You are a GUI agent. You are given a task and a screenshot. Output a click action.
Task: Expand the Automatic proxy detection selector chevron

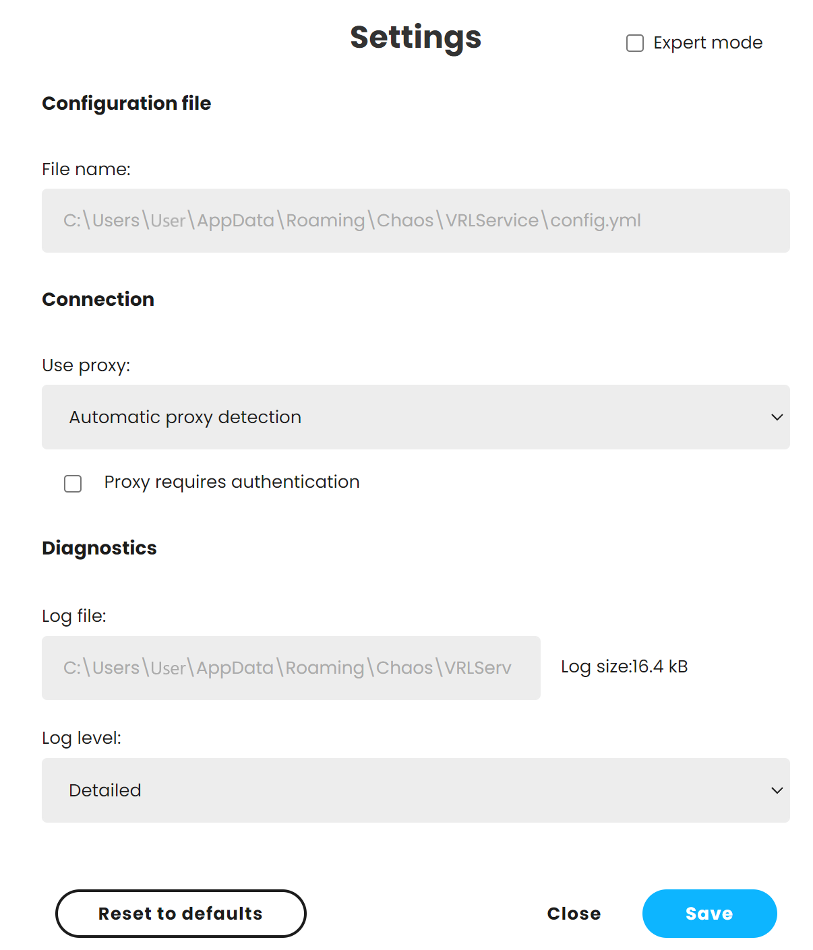(x=776, y=417)
